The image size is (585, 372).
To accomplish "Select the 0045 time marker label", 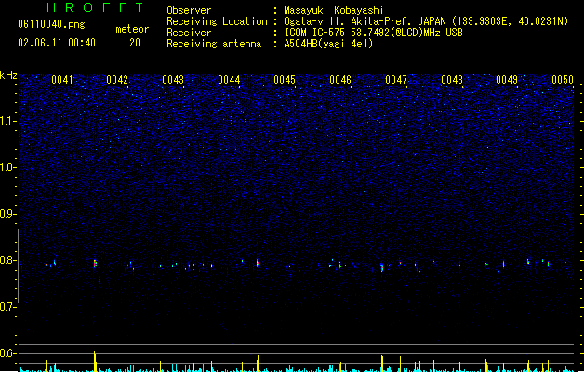I will (285, 80).
